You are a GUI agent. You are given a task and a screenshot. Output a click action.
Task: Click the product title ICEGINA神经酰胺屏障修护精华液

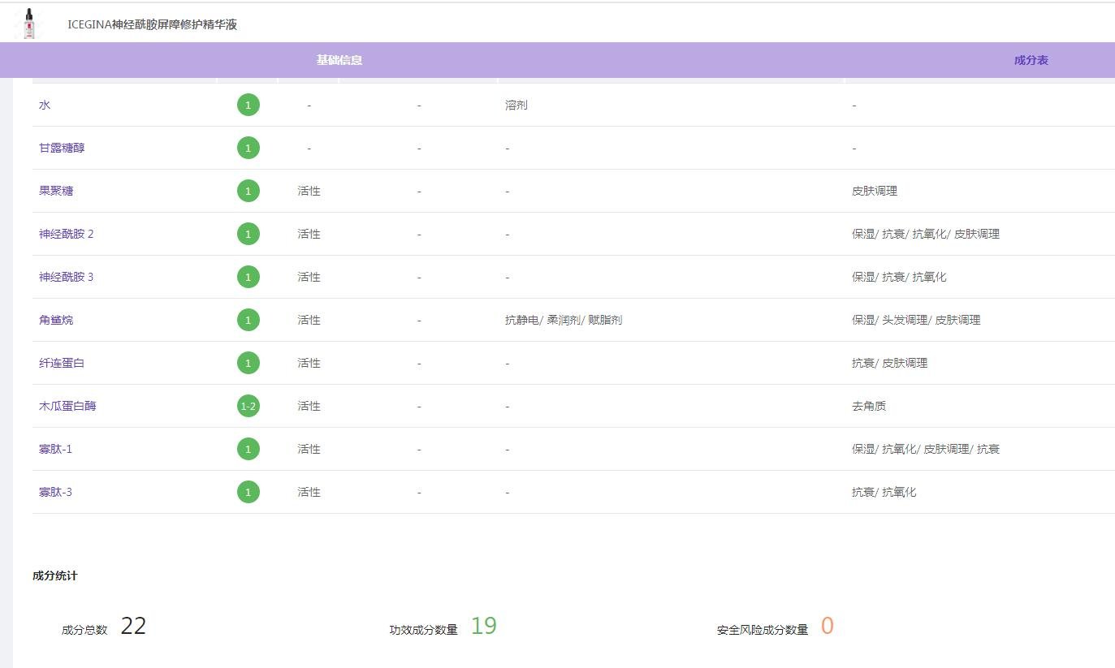pyautogui.click(x=153, y=25)
